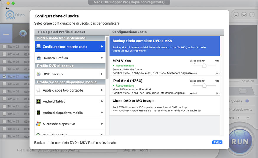Open the CPU core count dropdown

244,118
